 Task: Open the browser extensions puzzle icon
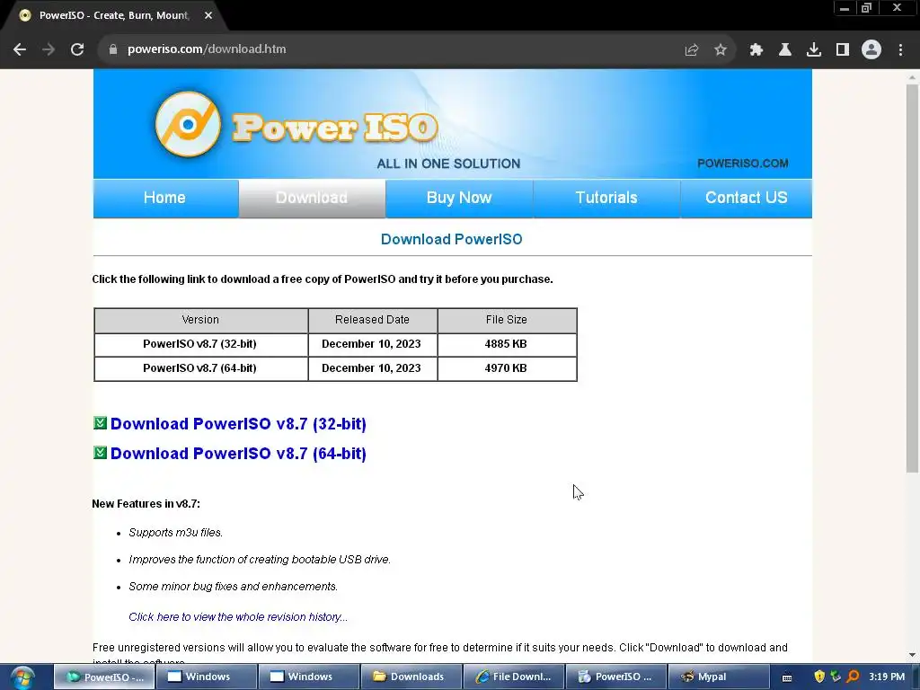point(756,50)
